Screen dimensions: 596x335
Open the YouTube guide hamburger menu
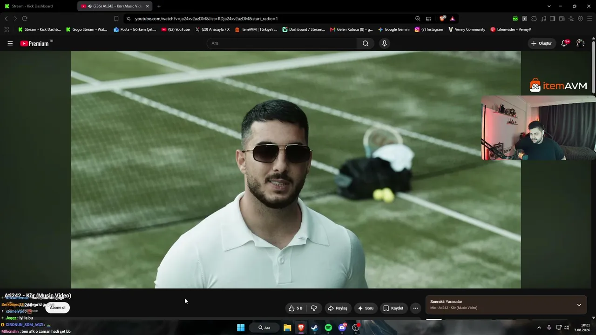[x=10, y=43]
